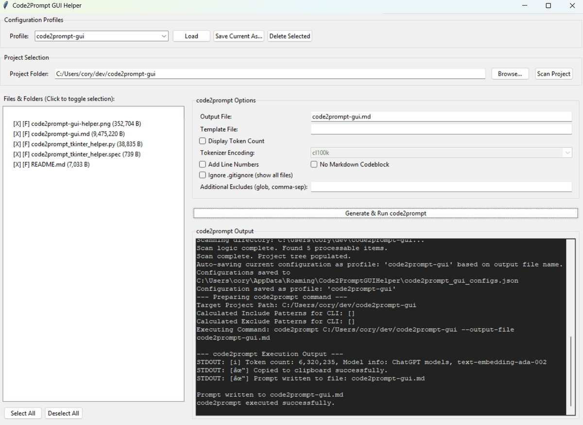
Task: Enable No Markdown Codeblock option
Action: pos(314,164)
